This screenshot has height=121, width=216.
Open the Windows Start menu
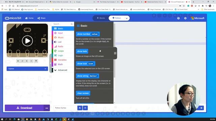click(2, 119)
